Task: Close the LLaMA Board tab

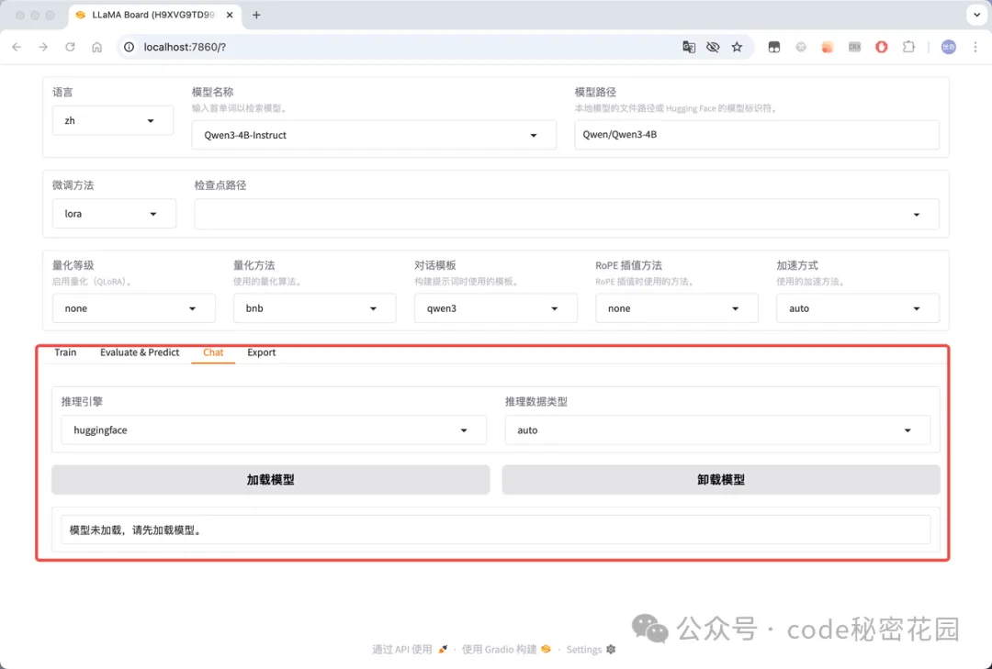Action: click(x=230, y=16)
